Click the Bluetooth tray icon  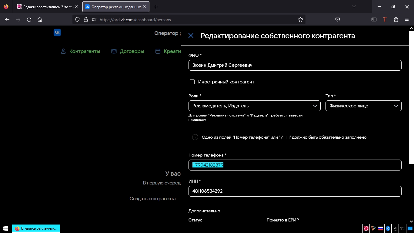pyautogui.click(x=388, y=228)
